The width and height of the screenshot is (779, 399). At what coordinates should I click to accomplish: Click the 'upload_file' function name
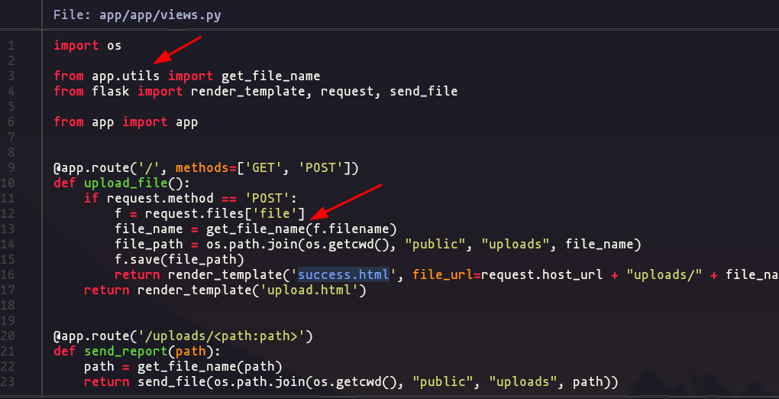point(126,183)
